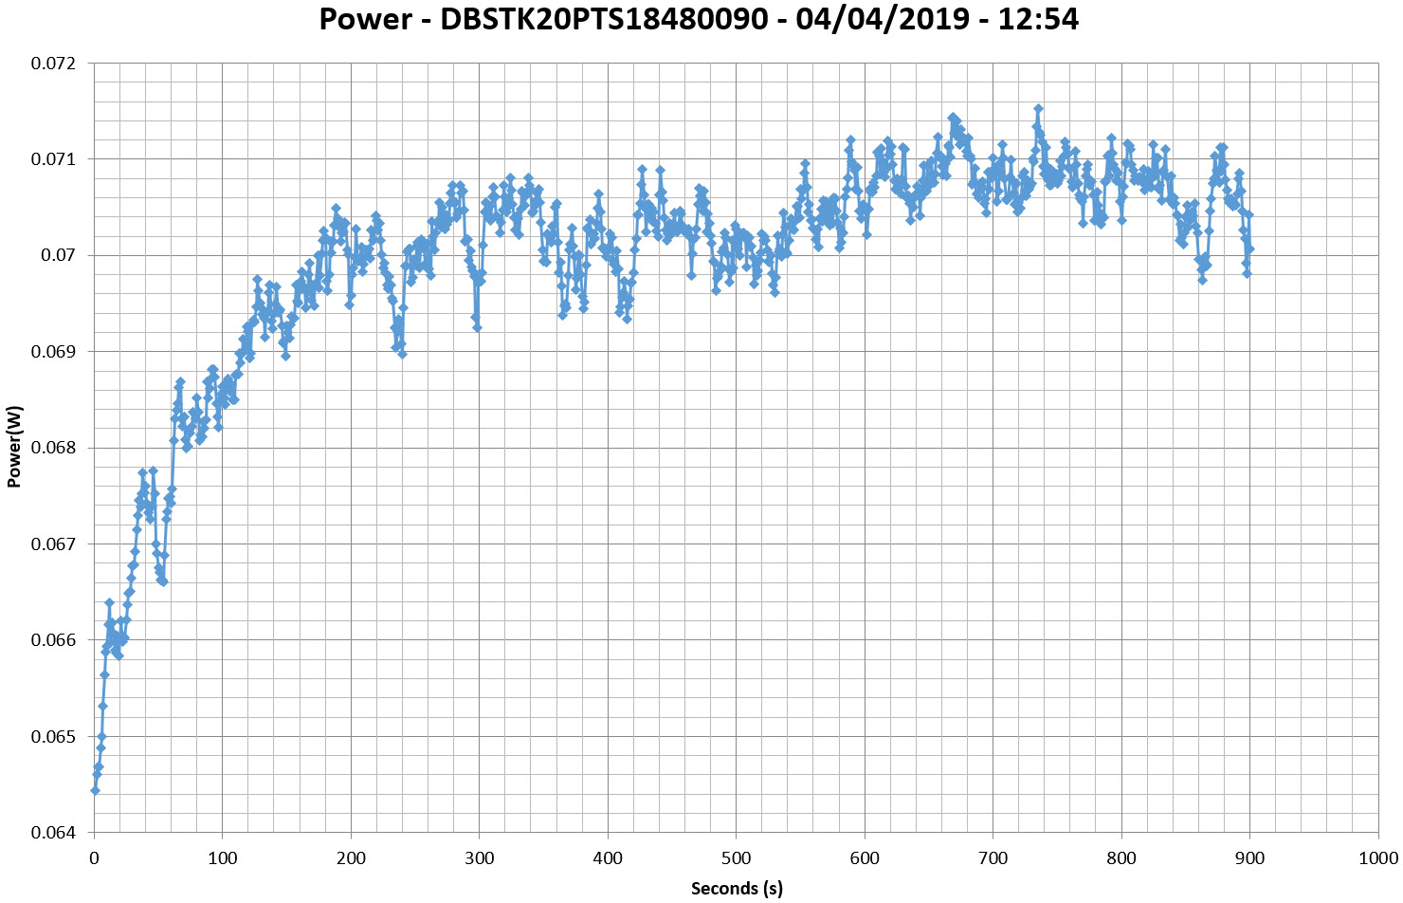Click the chart title starting with 'Power - DBSTK20PTS18480090'
Screen dimensions: 1403x903
699,19
